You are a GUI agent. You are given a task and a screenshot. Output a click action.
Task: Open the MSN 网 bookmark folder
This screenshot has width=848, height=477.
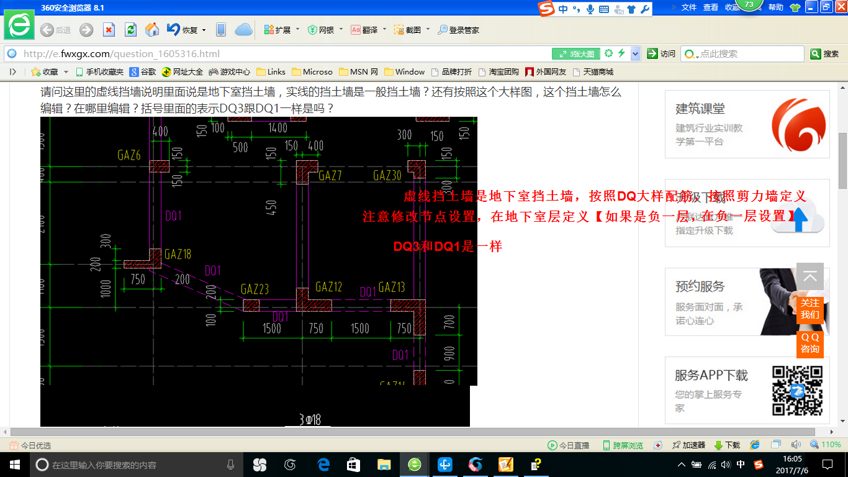coord(359,72)
